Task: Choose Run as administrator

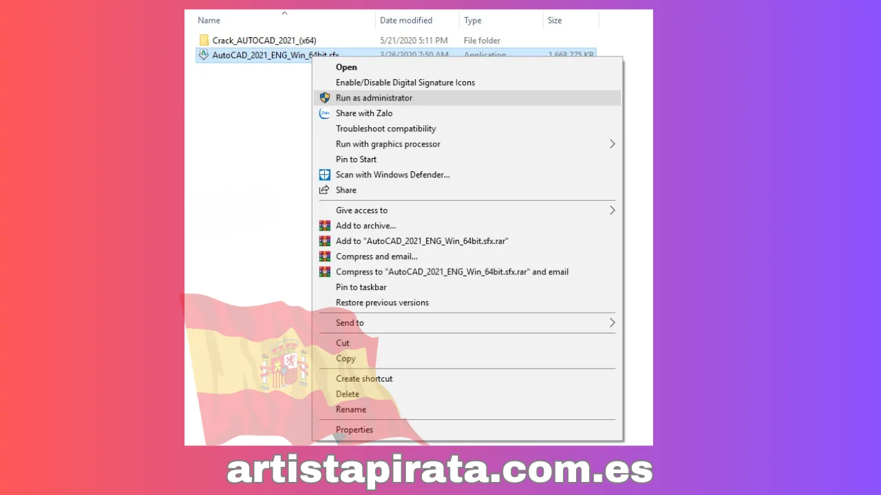Action: pyautogui.click(x=467, y=98)
